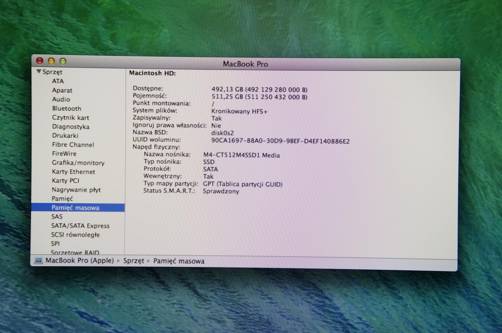This screenshot has width=502, height=333.
Task: Click the Pojemność value 511,25 GB
Action: point(259,97)
